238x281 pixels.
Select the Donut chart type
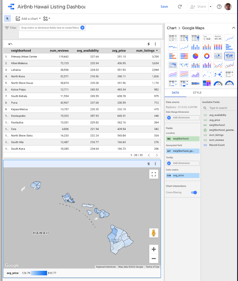207,56
